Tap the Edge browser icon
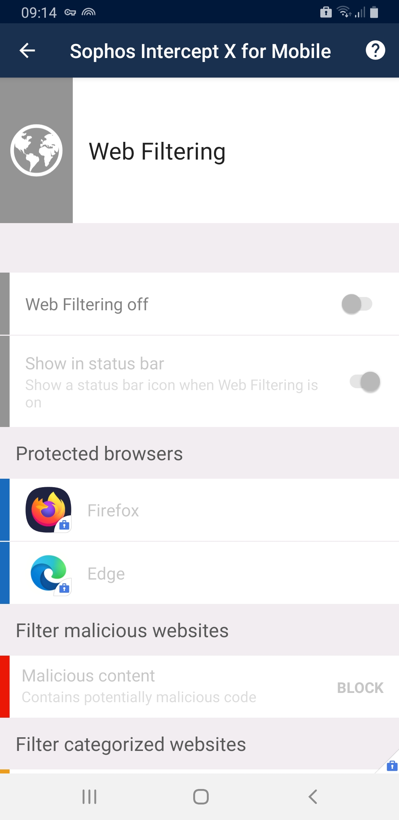This screenshot has height=820, width=399. point(48,573)
